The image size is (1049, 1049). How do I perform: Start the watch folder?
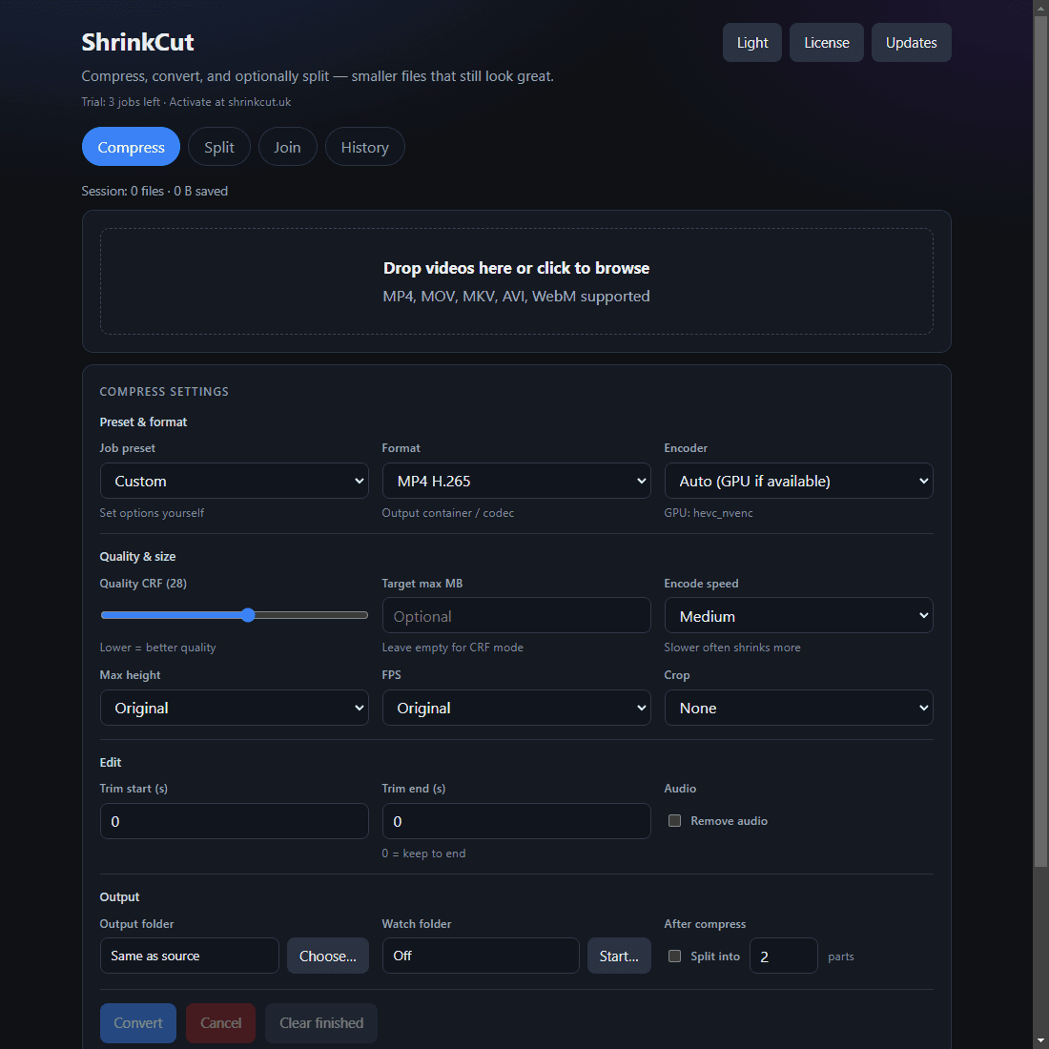(619, 956)
